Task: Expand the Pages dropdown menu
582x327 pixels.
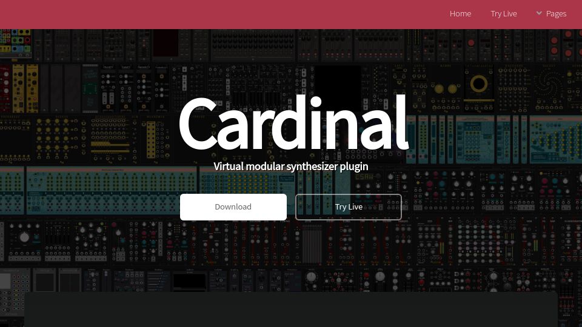Action: (551, 14)
